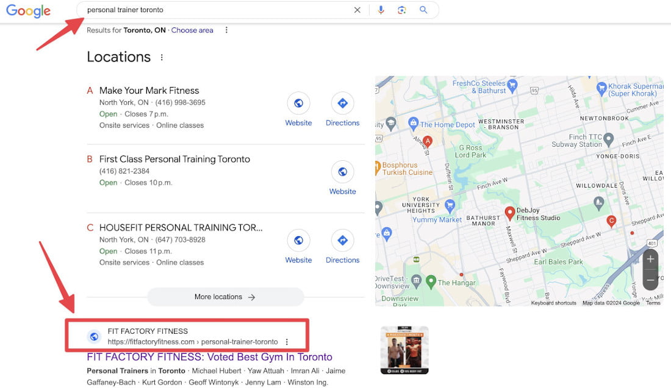The width and height of the screenshot is (671, 388).
Task: Click the FIT FACTORY workout thumbnail image
Action: click(x=404, y=350)
